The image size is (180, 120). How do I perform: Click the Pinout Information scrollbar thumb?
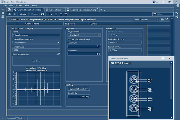point(171,82)
